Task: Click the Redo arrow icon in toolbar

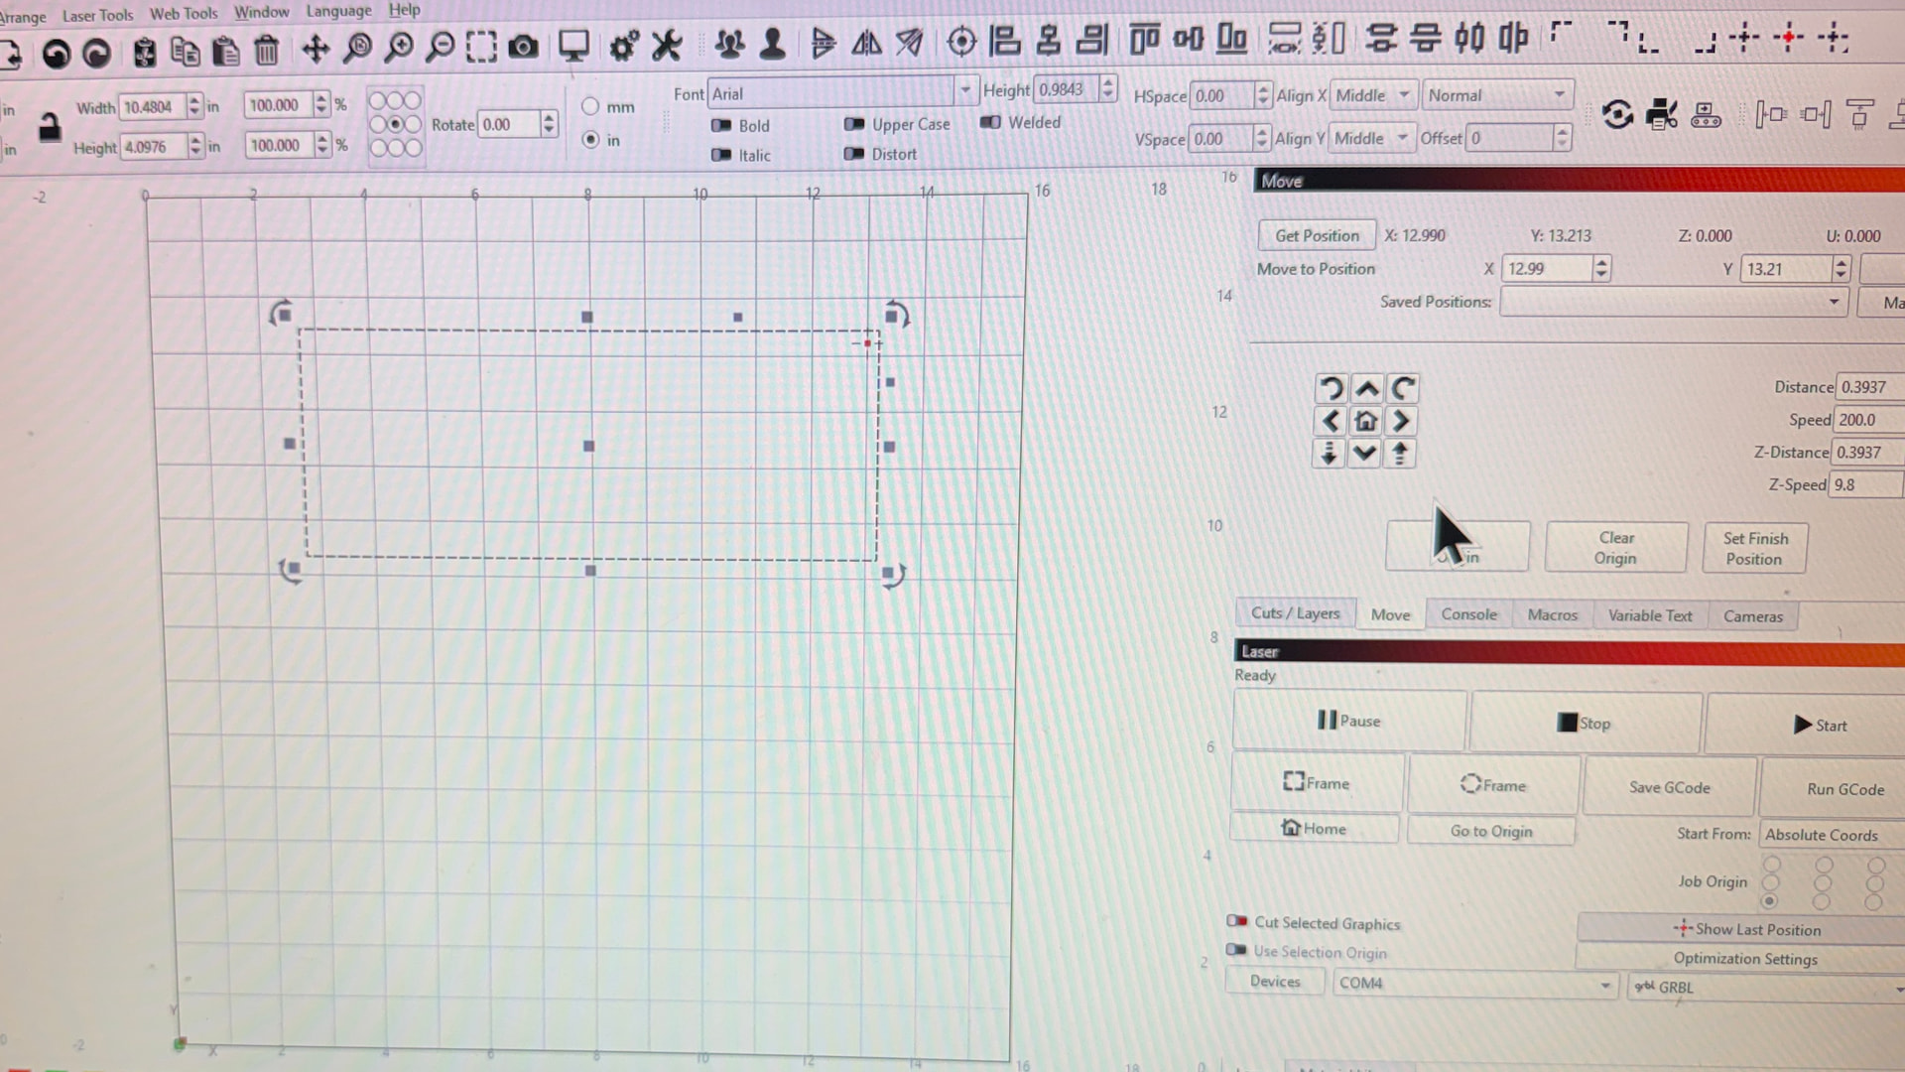Action: [96, 53]
